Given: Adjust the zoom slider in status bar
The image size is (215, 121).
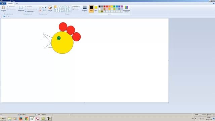Looking at the screenshot, I should click(x=207, y=115).
